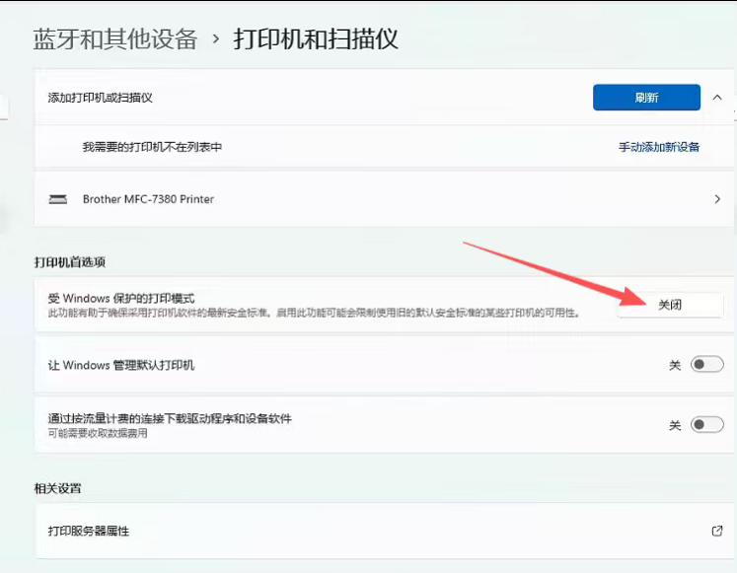Click 我需要的打印机不在列表中 text
This screenshot has height=573, width=737.
pyautogui.click(x=152, y=147)
